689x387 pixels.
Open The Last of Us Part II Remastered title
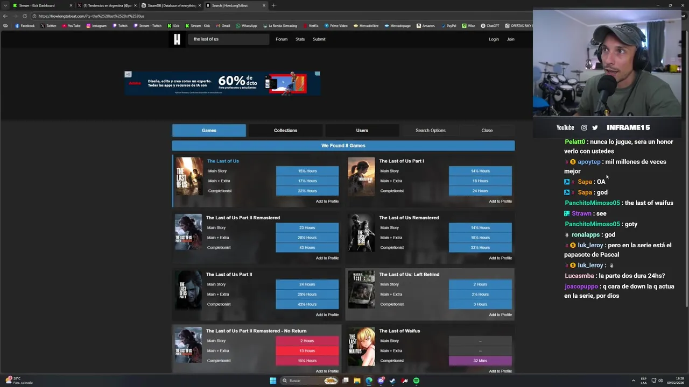click(x=243, y=218)
